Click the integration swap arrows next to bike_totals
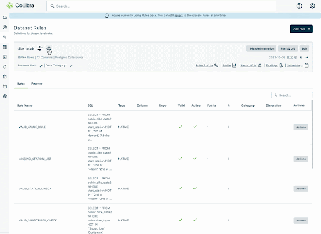321x234 pixels. coord(40,48)
